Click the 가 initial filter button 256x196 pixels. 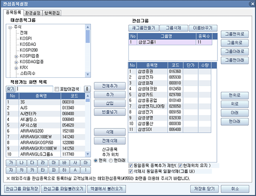(x=11, y=163)
